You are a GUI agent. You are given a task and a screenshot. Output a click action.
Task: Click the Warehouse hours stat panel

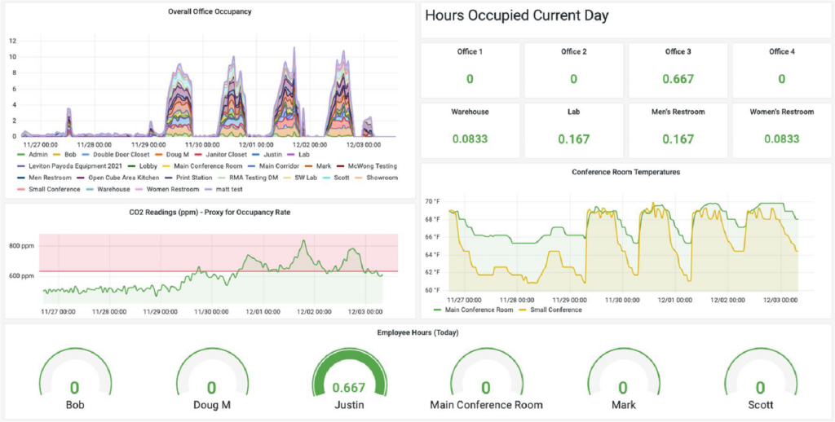[470, 130]
